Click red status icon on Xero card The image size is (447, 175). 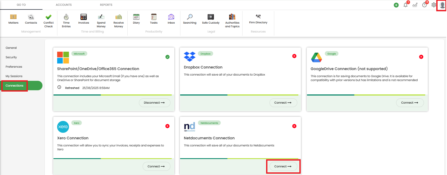click(168, 126)
